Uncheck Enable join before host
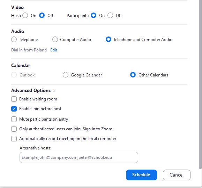 (x=14, y=109)
